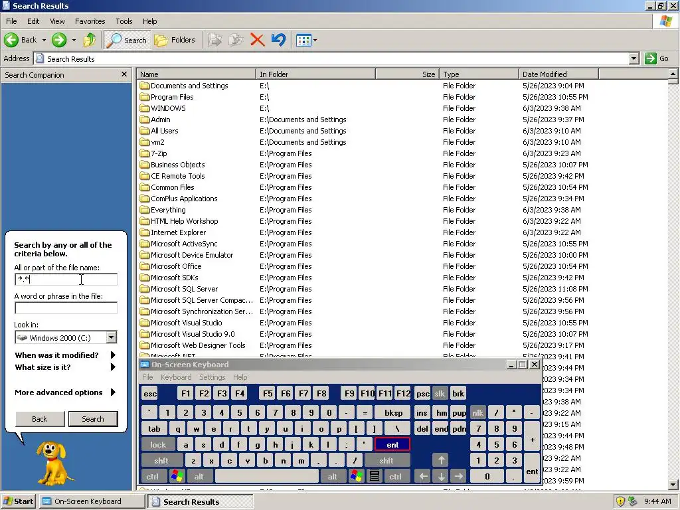The image size is (680, 510).
Task: Toggle the left ctrl key
Action: click(x=153, y=476)
